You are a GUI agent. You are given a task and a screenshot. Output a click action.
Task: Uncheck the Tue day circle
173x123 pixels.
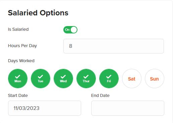(x=41, y=79)
